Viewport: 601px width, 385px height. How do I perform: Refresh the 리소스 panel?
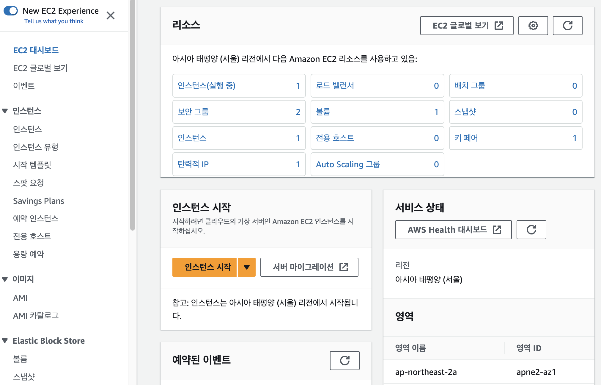point(567,26)
